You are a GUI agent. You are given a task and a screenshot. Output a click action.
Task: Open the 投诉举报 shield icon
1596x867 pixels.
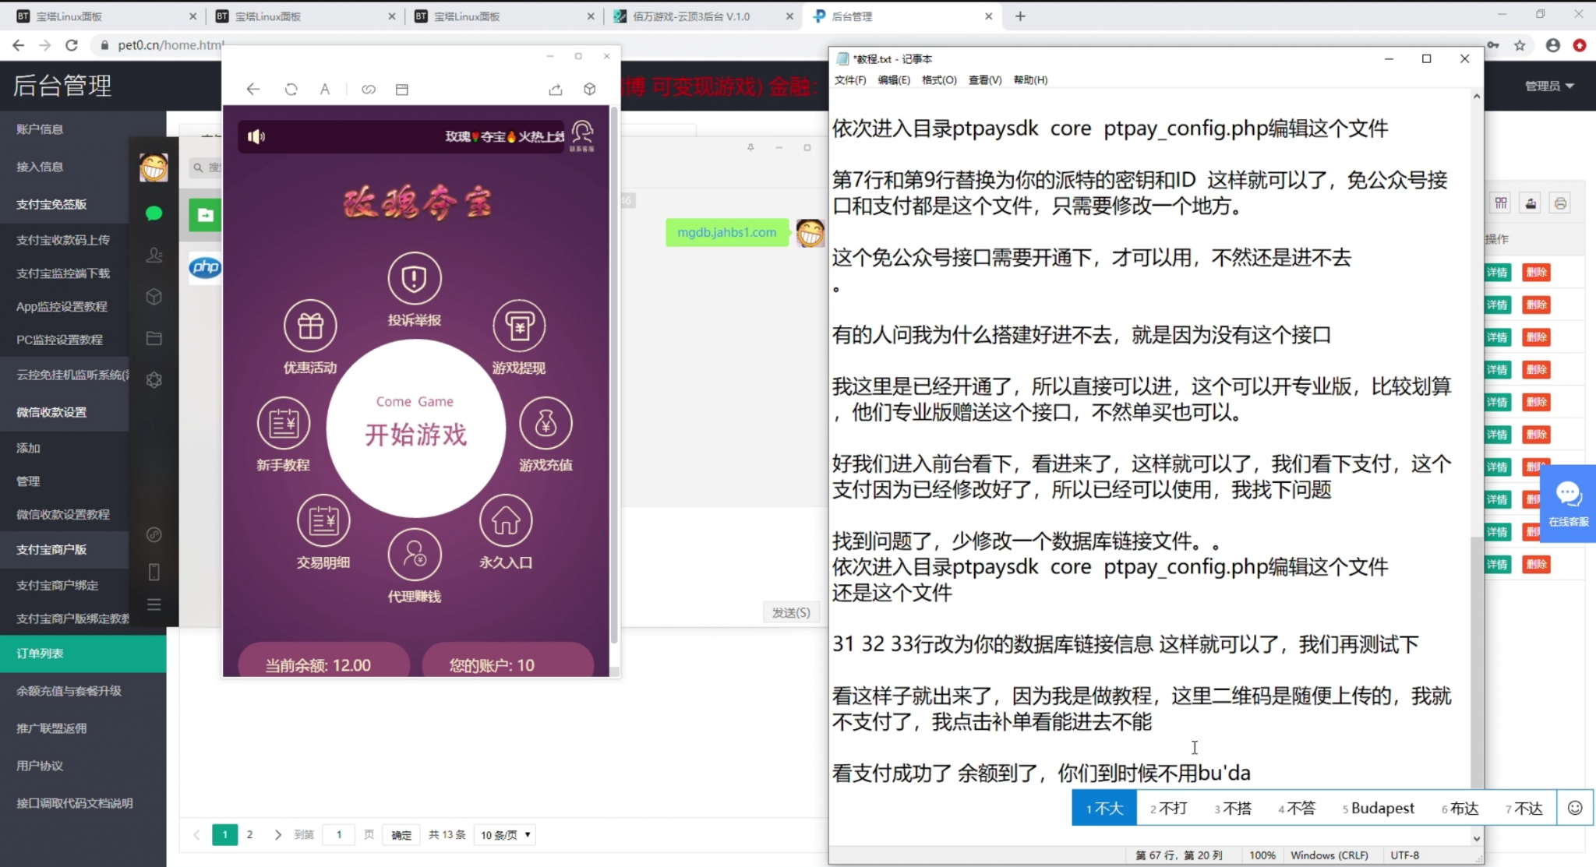[x=414, y=279]
